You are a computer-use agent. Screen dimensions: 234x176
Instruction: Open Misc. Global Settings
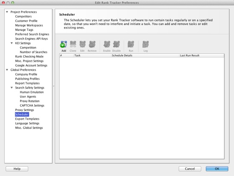pyautogui.click(x=29, y=128)
